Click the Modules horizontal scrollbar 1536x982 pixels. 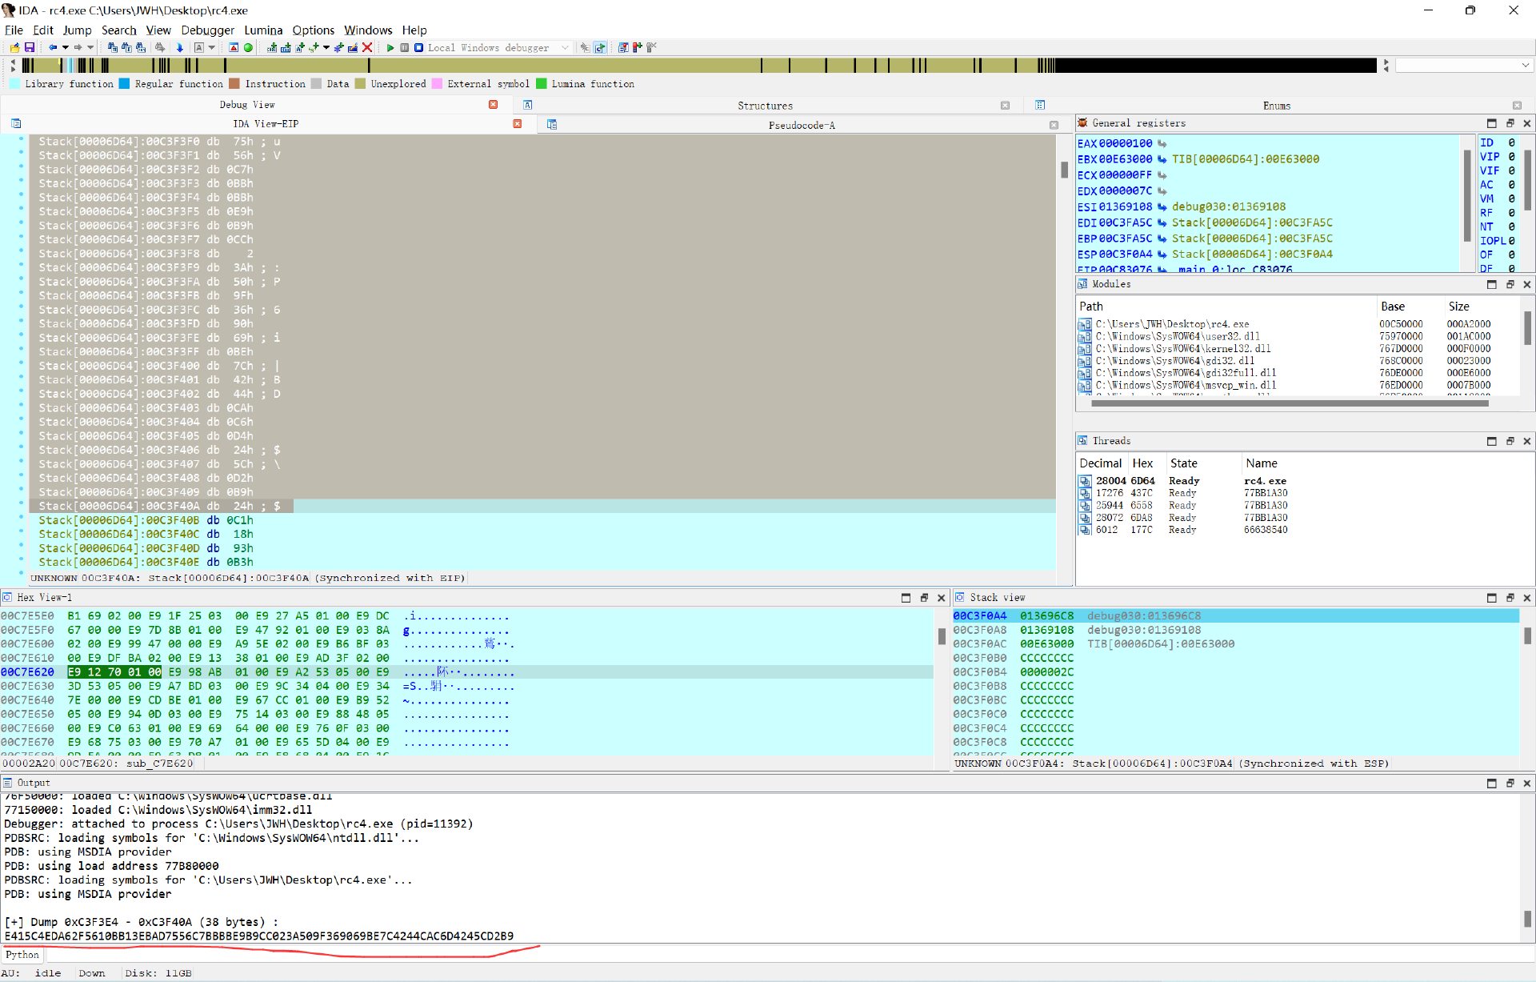pyautogui.click(x=1290, y=403)
